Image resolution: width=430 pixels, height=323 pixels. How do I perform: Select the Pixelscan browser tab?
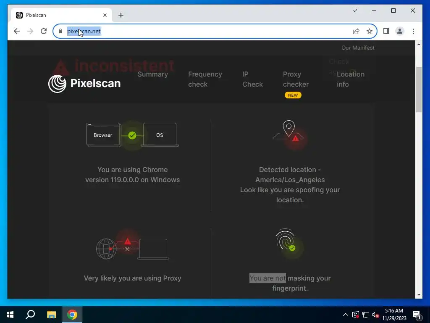(61, 15)
